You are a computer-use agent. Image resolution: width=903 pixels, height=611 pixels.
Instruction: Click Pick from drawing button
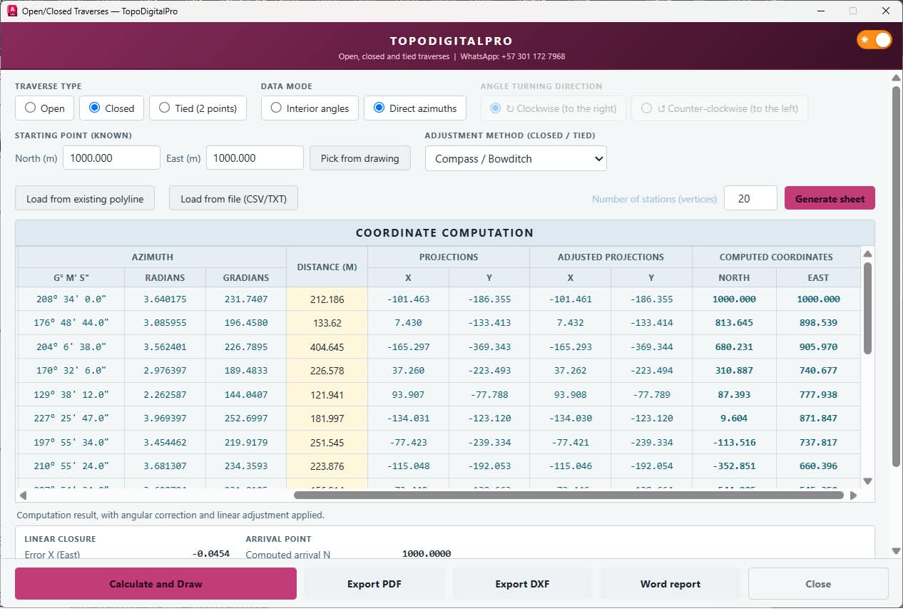tap(360, 158)
